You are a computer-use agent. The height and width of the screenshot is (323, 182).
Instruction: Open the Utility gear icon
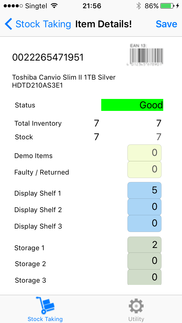pos(136,306)
